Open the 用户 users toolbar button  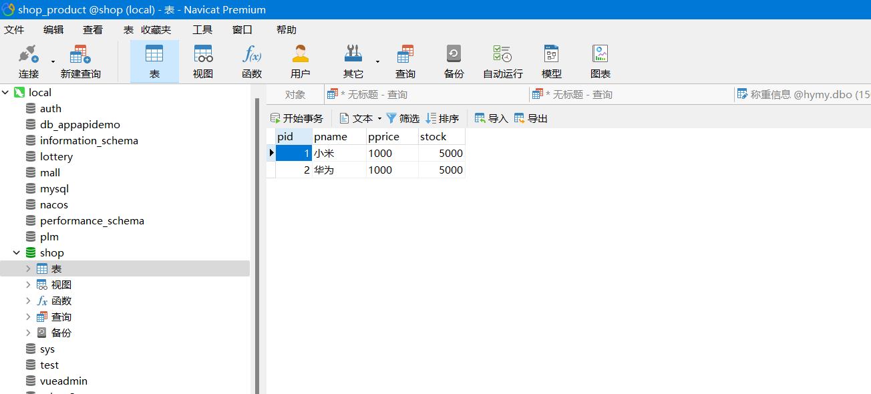301,61
